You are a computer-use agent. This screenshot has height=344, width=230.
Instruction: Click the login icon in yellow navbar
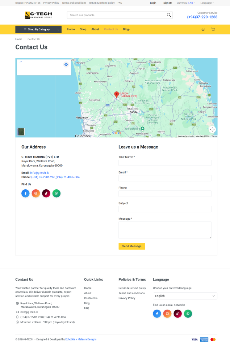(203, 29)
